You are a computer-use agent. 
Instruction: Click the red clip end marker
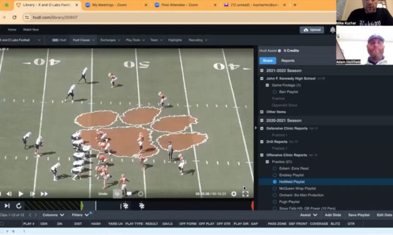253,206
